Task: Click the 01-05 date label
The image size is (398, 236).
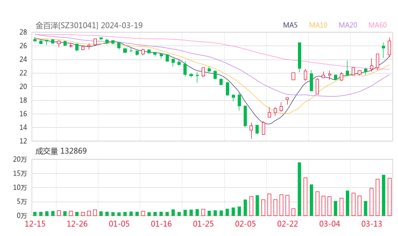Action: 119,224
